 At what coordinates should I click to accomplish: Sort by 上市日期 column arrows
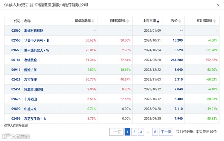tap(158, 21)
